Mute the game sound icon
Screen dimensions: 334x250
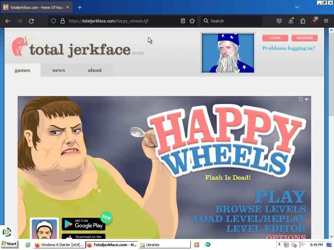point(307,99)
